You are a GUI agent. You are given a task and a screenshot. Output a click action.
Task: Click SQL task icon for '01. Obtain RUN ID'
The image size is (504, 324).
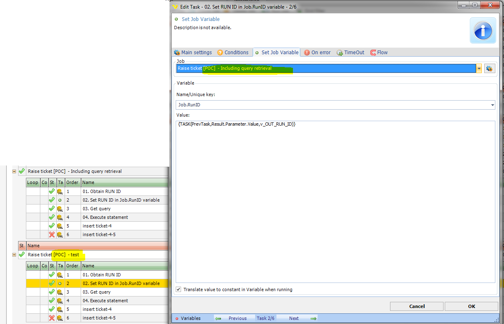[x=60, y=191]
